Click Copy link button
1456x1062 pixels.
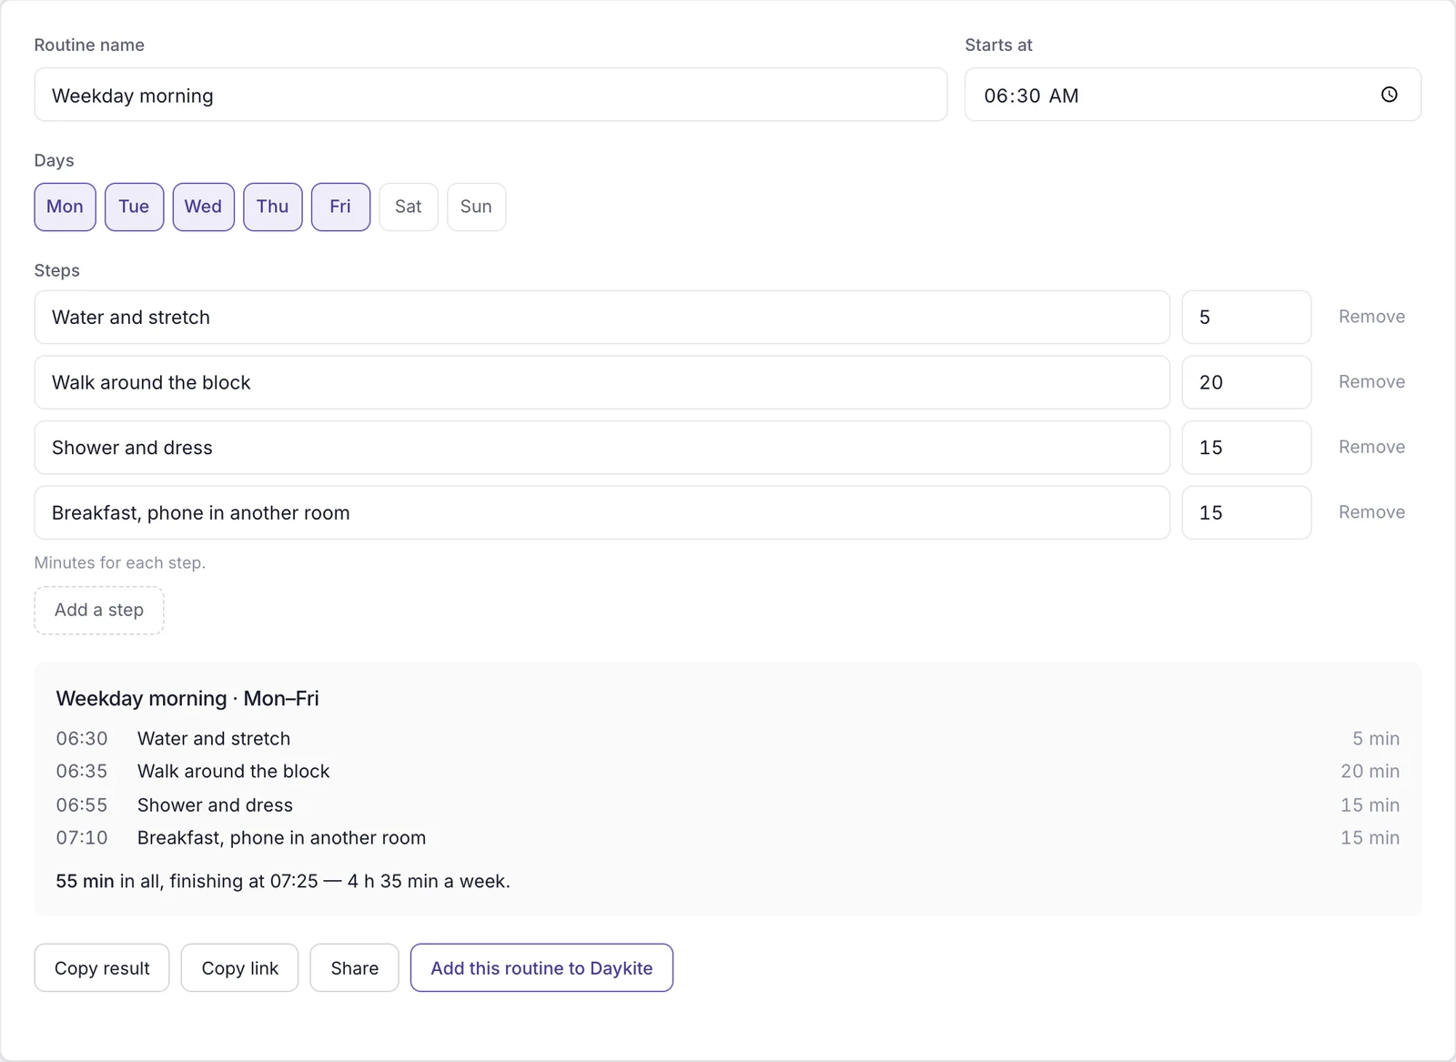[239, 968]
